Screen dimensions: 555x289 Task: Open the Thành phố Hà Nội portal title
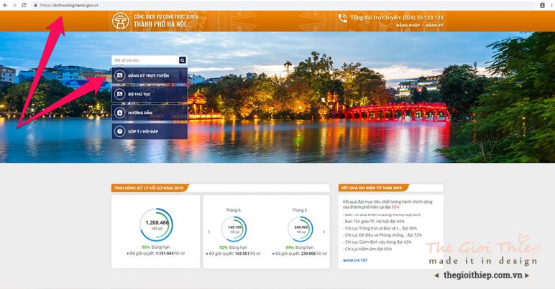pos(160,24)
